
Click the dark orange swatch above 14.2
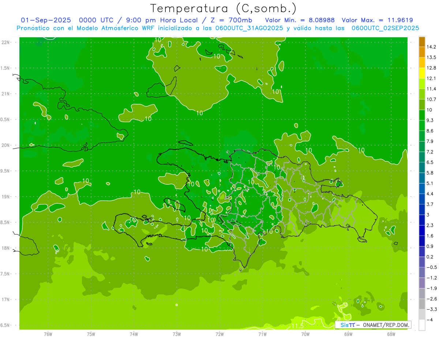point(422,42)
